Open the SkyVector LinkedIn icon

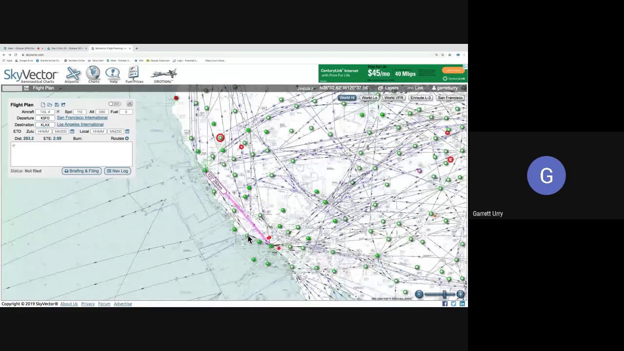462,304
